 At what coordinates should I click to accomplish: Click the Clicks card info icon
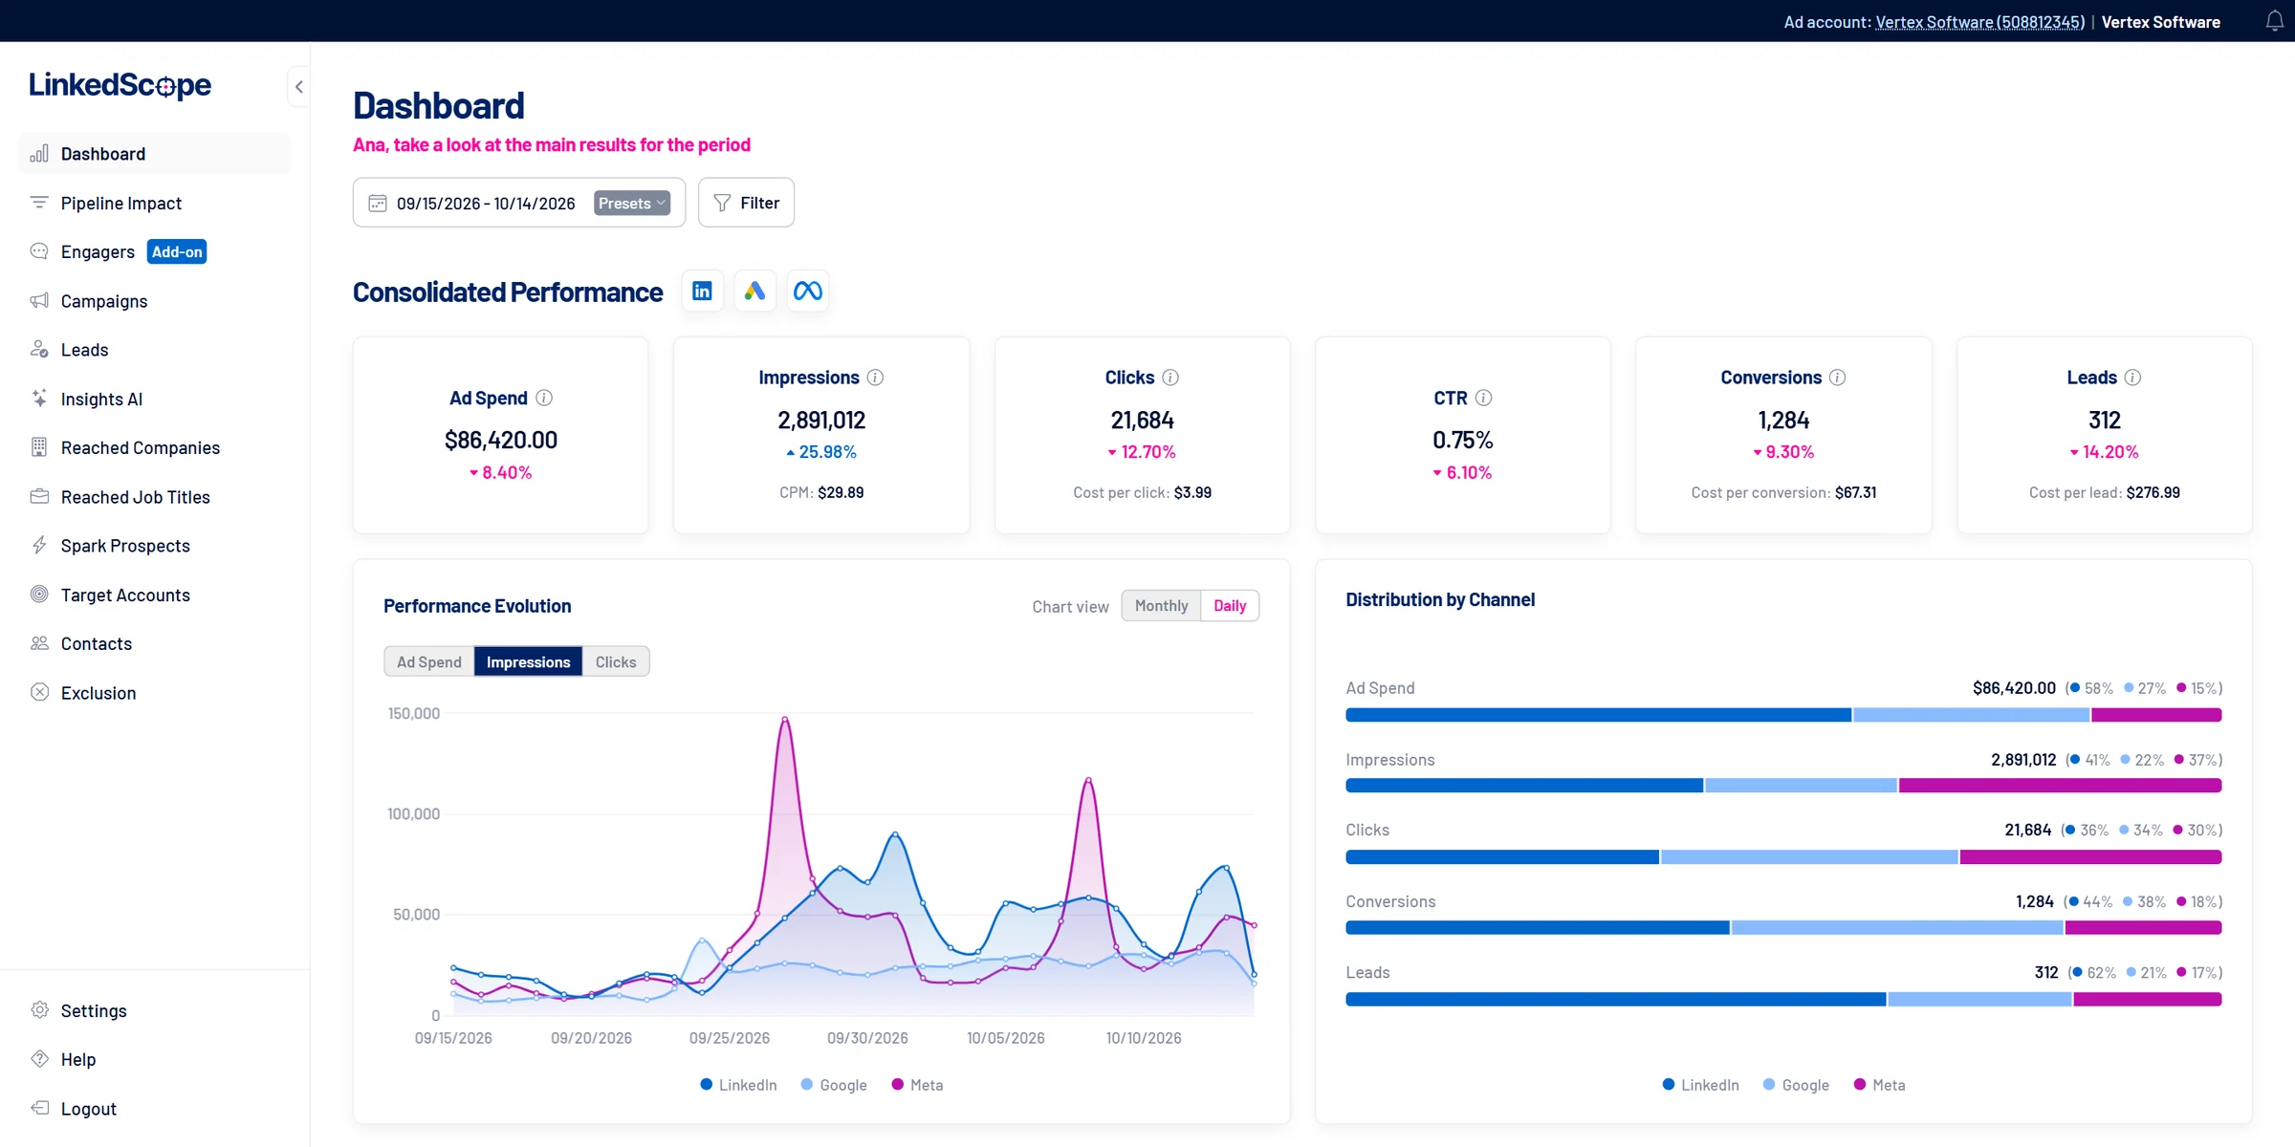pos(1170,378)
